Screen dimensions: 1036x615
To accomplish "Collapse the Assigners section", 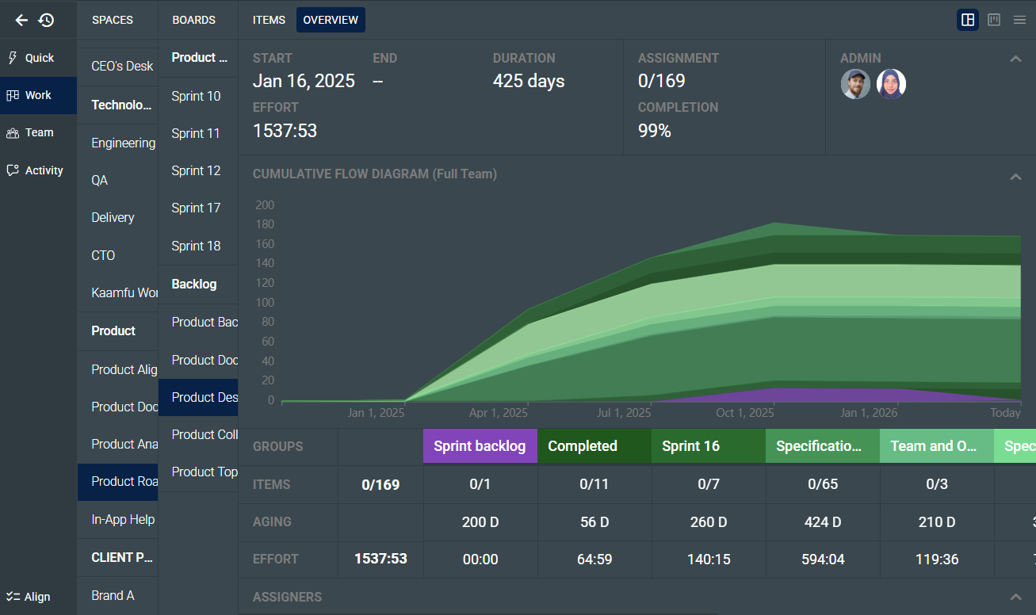I will (x=1015, y=597).
